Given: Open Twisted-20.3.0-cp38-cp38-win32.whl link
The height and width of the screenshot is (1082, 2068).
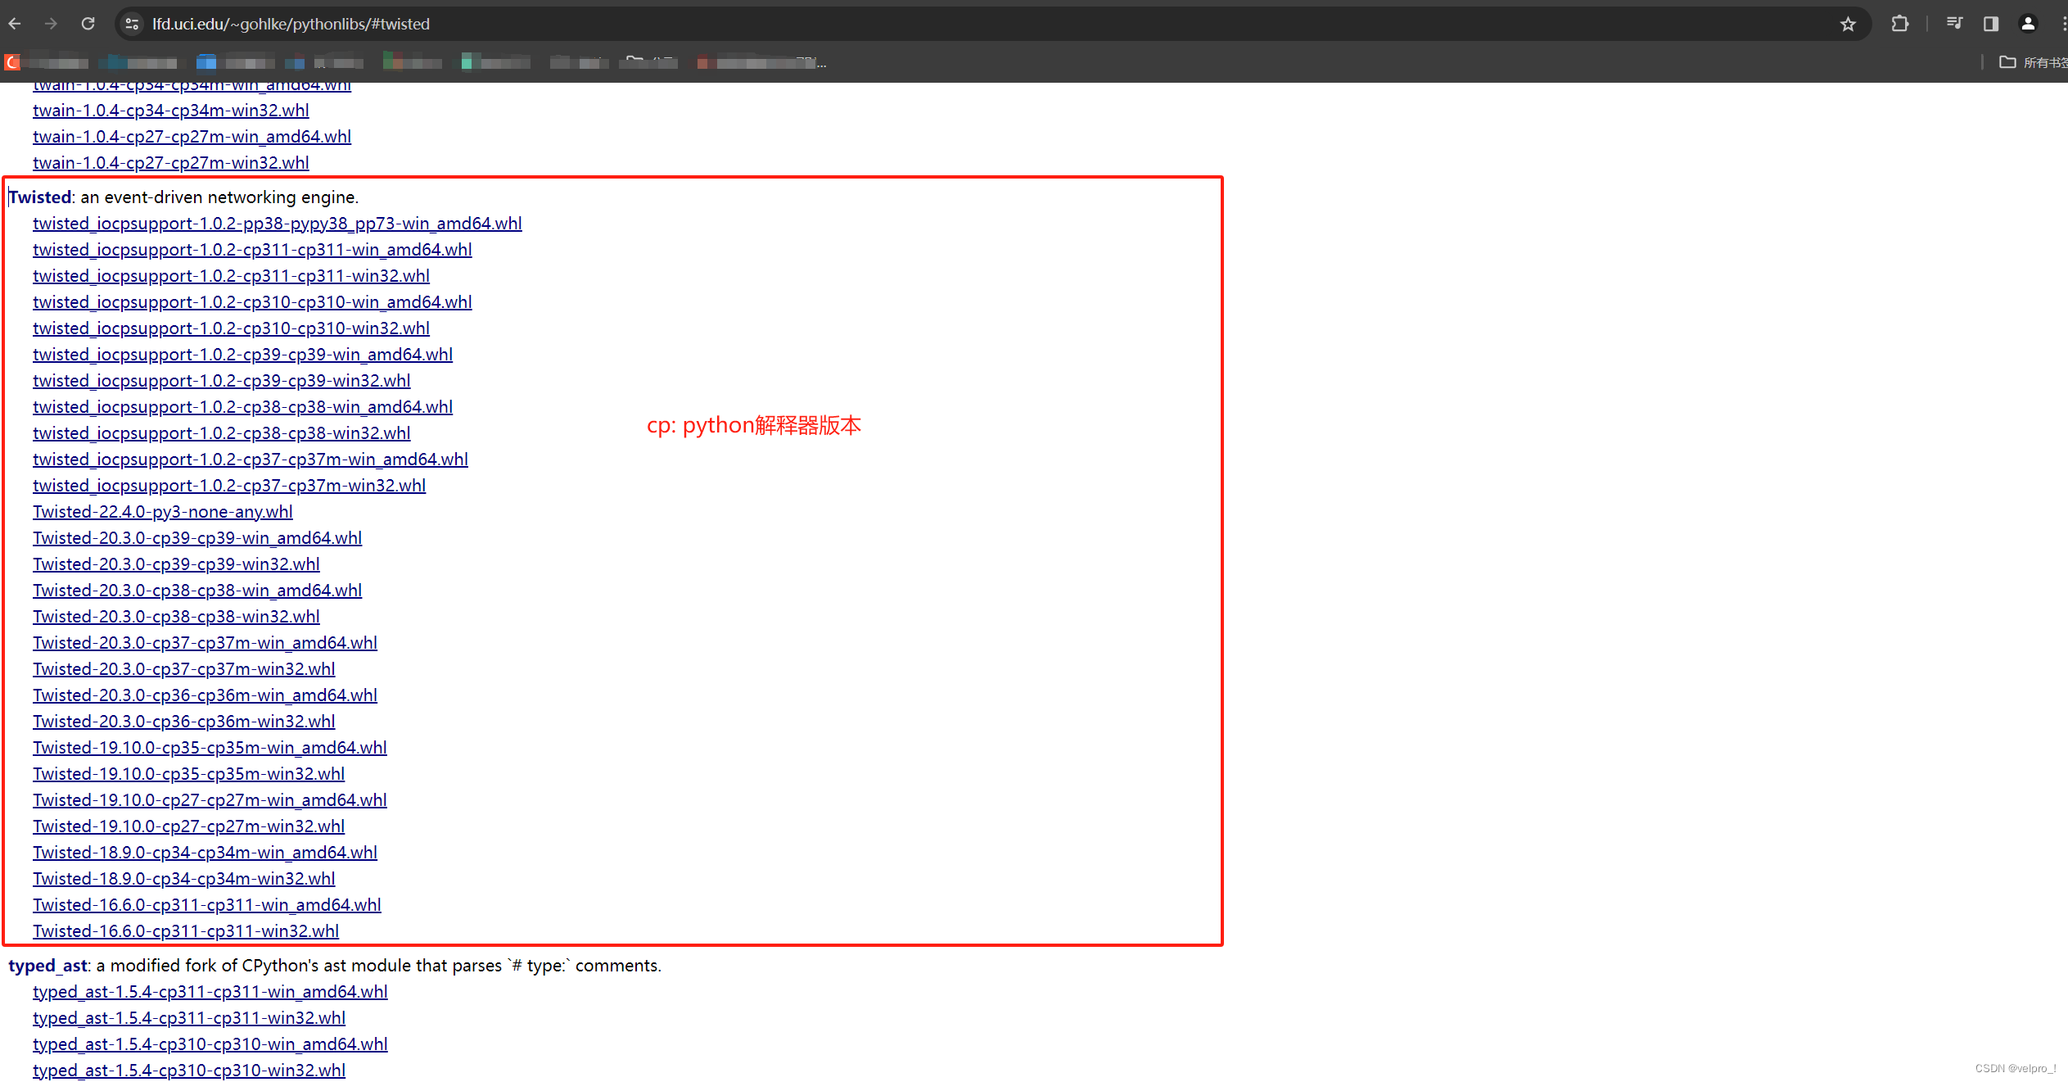Looking at the screenshot, I should (176, 616).
